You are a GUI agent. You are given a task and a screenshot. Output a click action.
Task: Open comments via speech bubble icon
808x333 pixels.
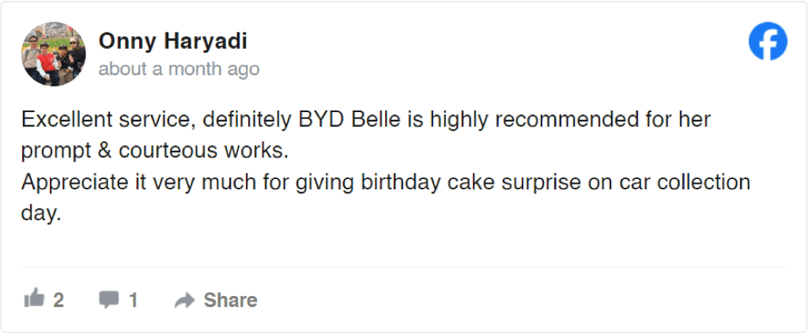tap(109, 300)
